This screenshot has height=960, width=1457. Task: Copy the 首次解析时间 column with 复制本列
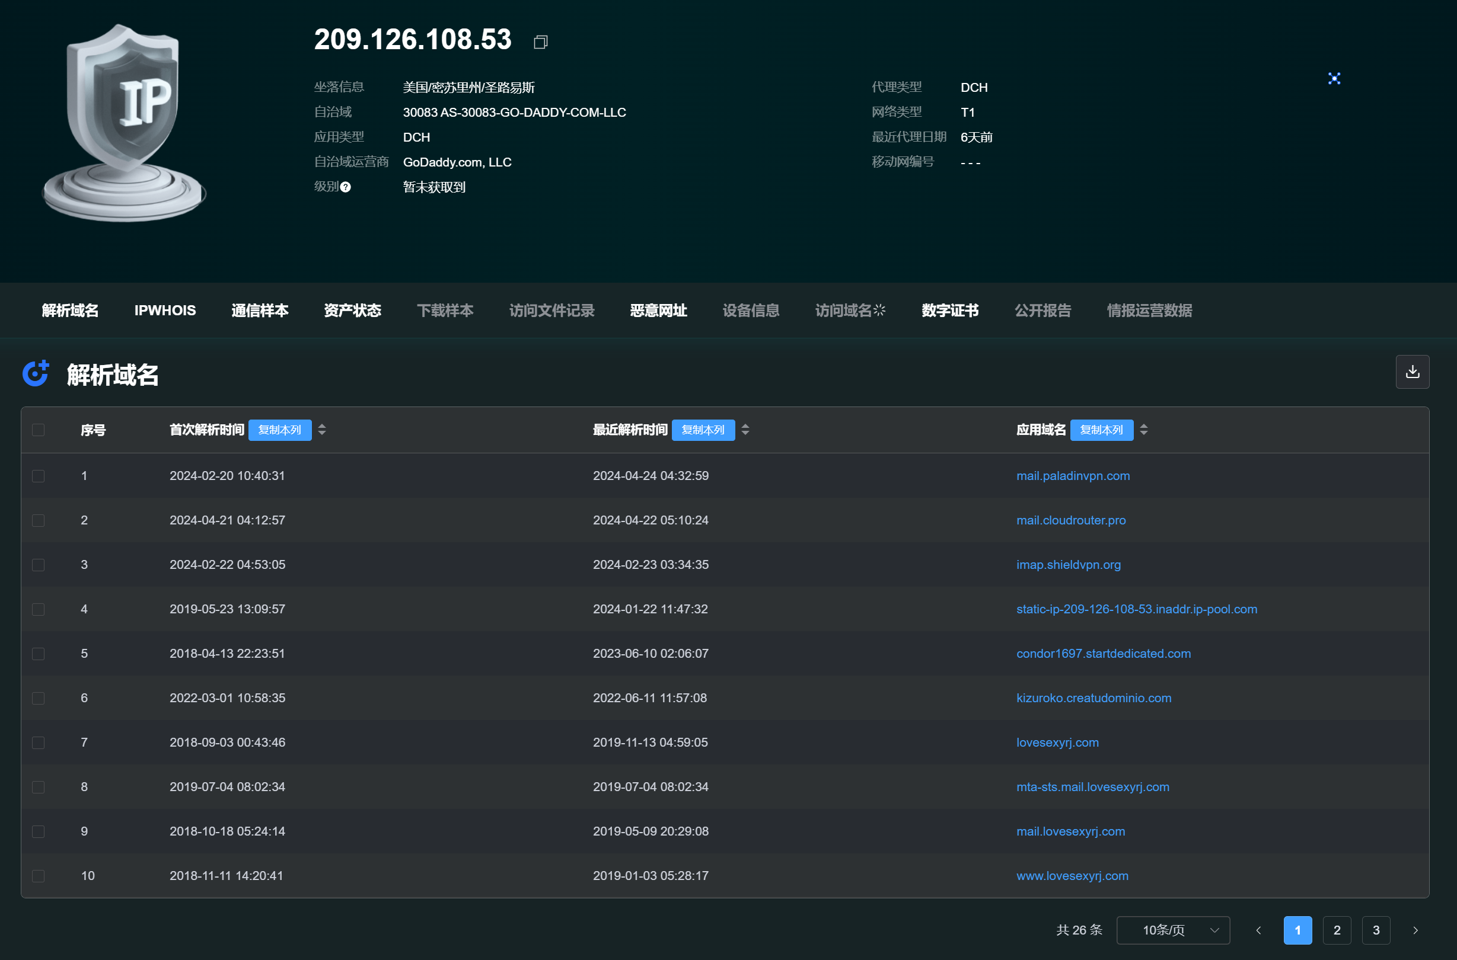pyautogui.click(x=280, y=430)
